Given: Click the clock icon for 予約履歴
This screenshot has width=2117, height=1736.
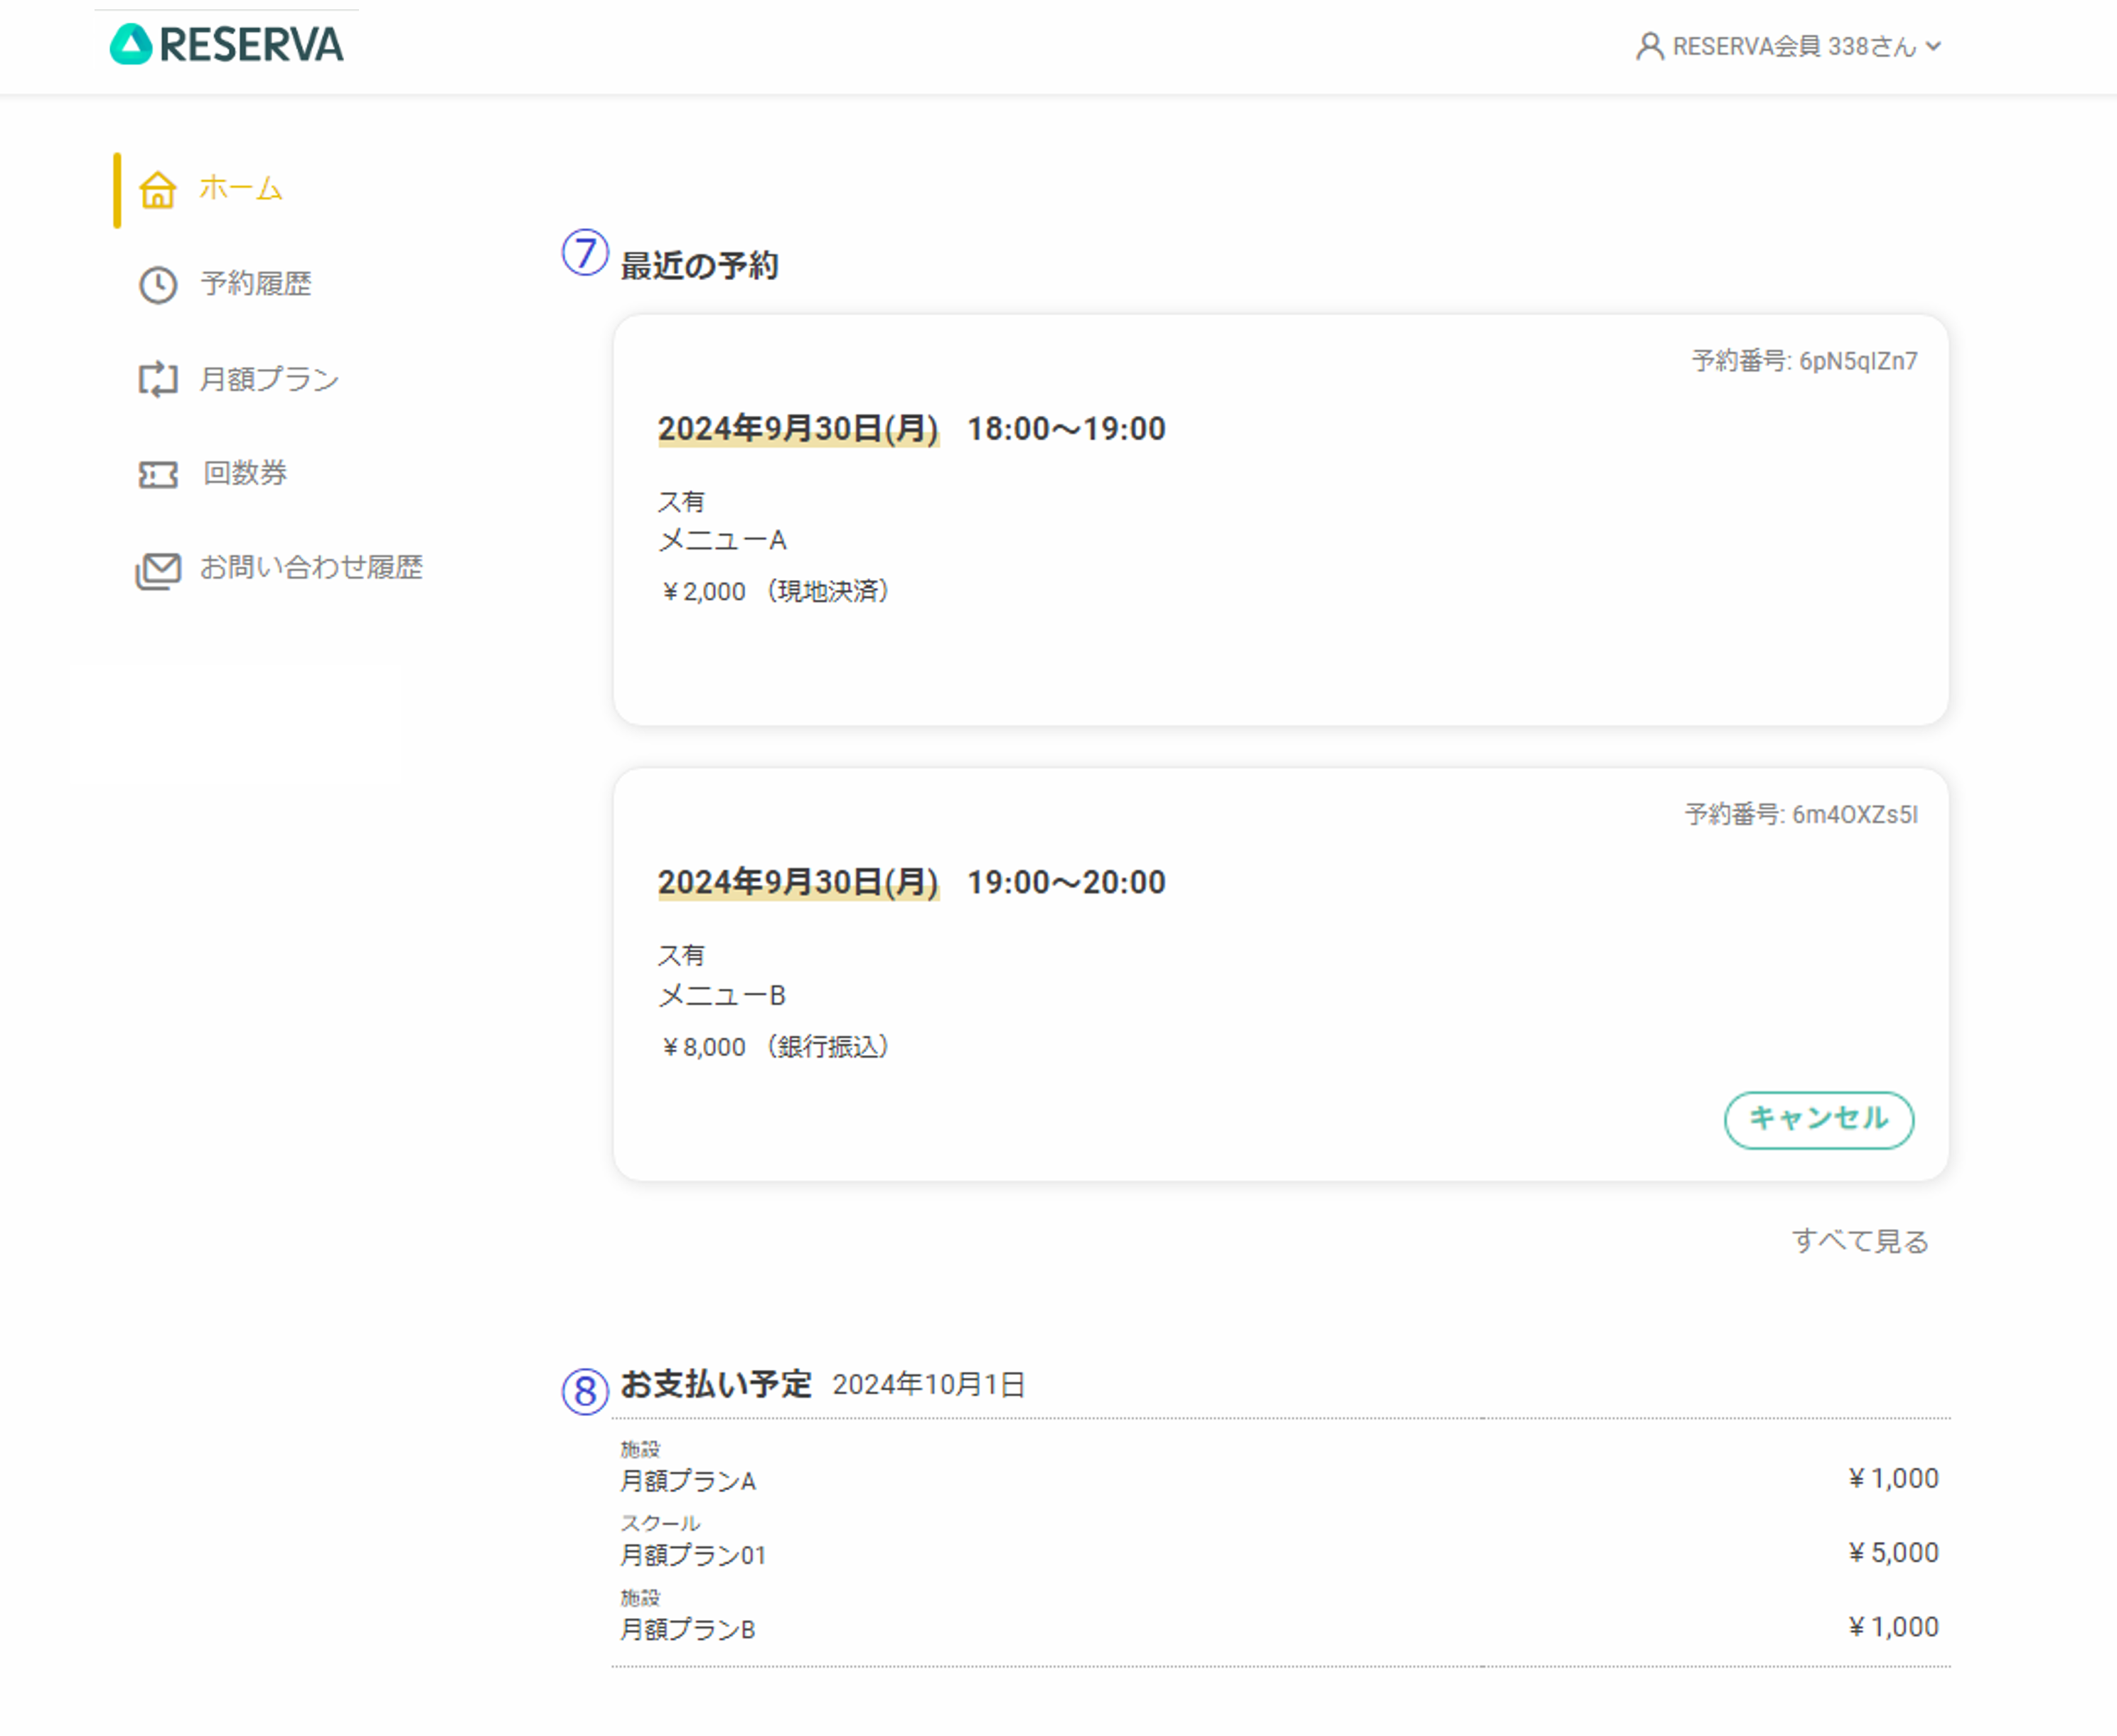Looking at the screenshot, I should (158, 285).
